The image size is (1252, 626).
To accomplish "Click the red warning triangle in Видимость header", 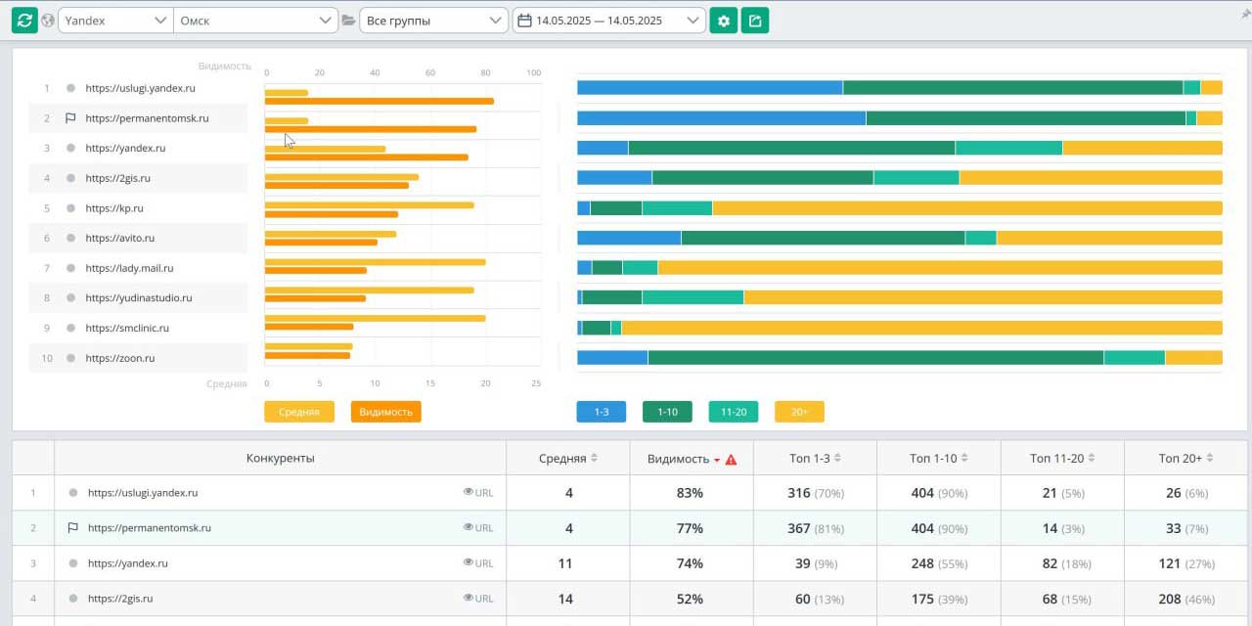I will (731, 459).
